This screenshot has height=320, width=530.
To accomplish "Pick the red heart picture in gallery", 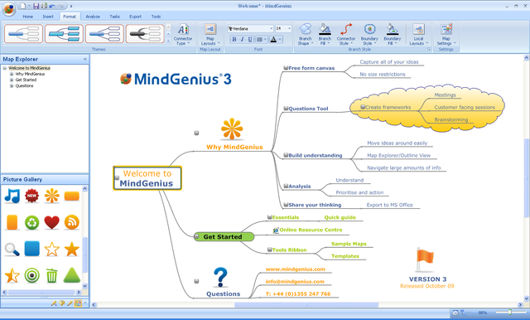I will 51,222.
